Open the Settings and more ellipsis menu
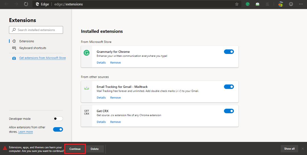The width and height of the screenshot is (307, 155). click(x=301, y=4)
